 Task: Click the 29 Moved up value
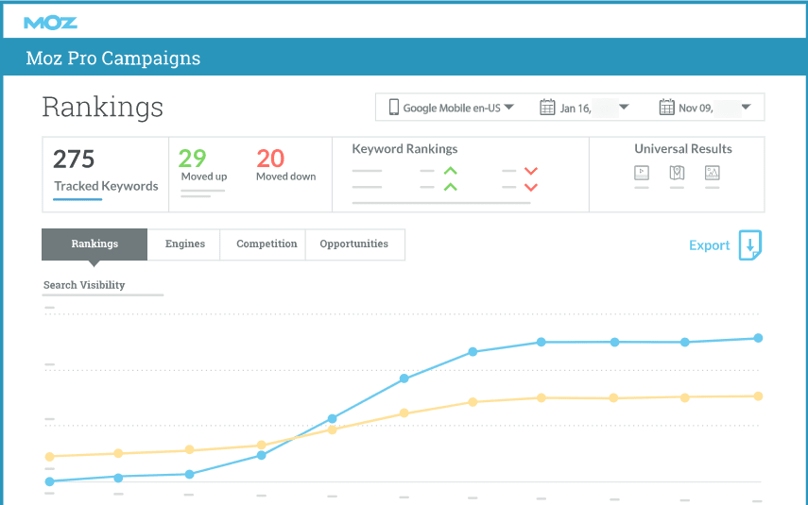192,158
